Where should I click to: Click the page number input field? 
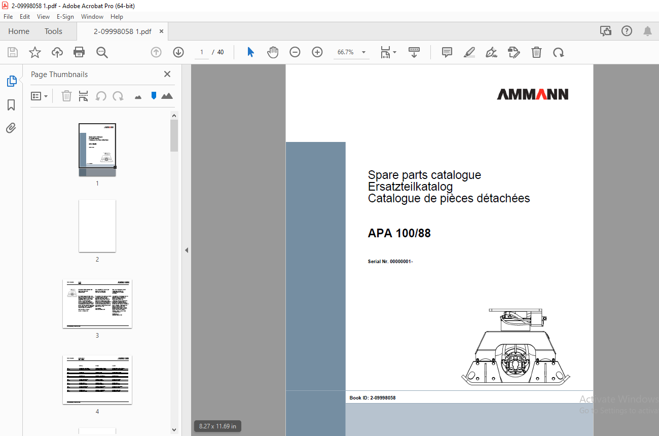click(x=201, y=52)
